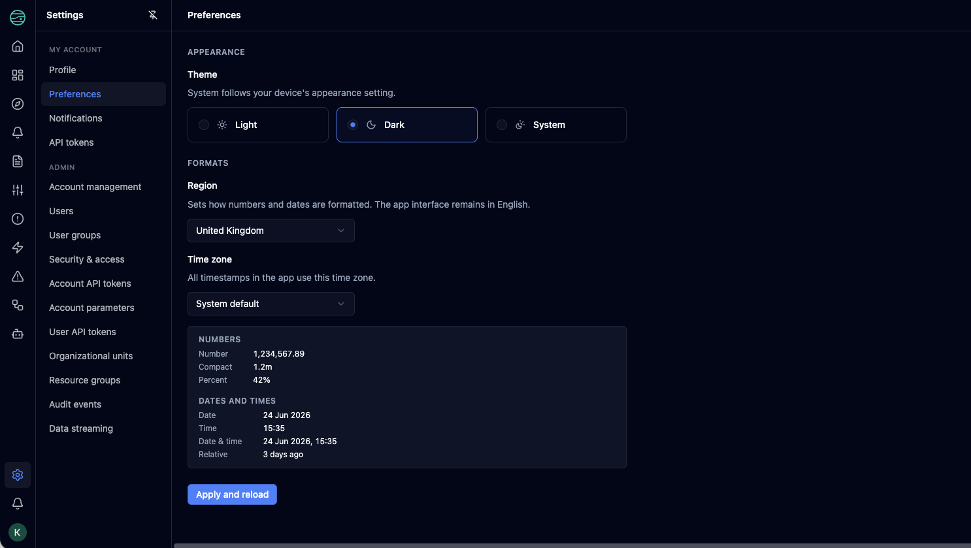Go to Notifications settings
This screenshot has width=971, height=548.
point(103,118)
